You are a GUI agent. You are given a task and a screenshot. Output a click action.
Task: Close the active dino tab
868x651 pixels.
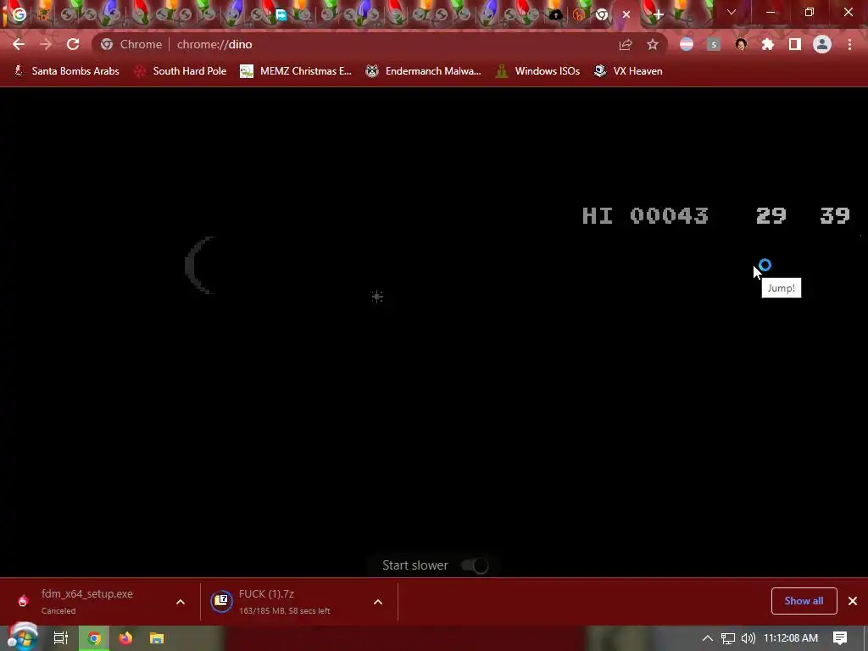coord(626,14)
